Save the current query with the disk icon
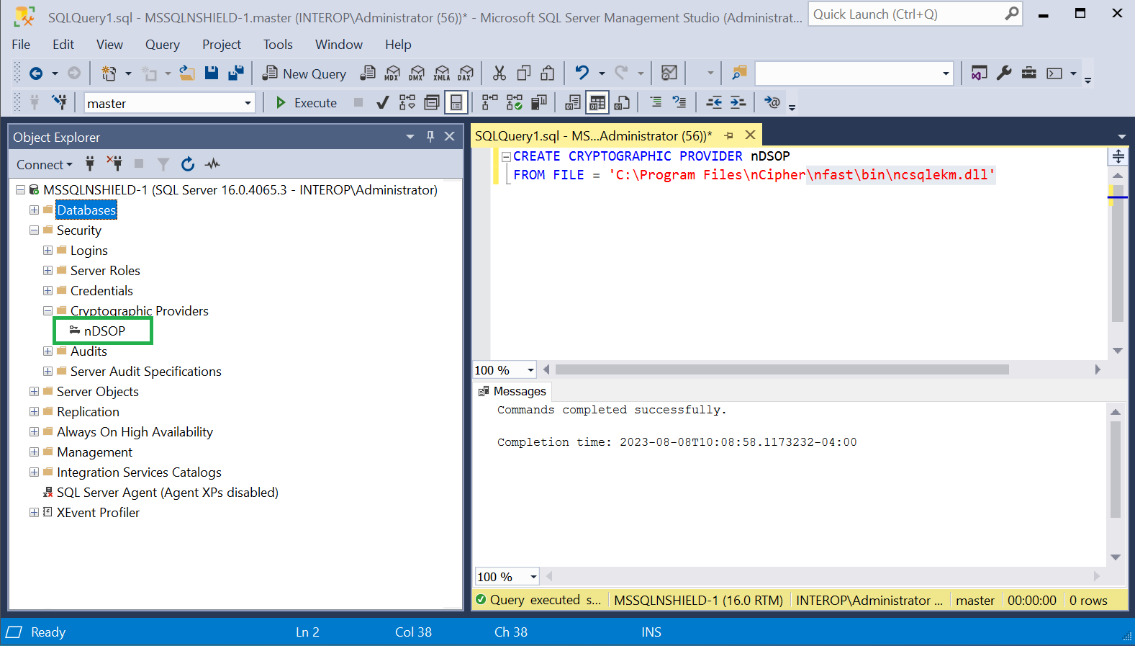The height and width of the screenshot is (646, 1135). (x=212, y=73)
